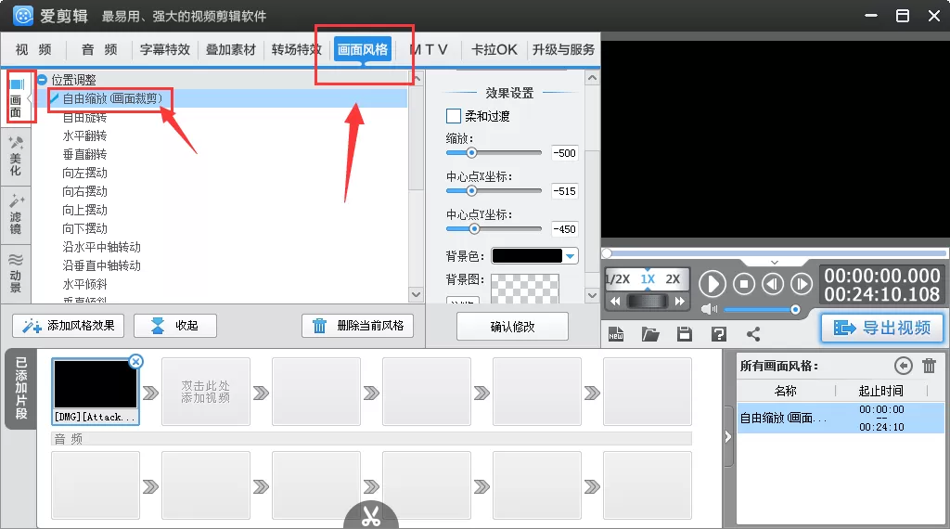The height and width of the screenshot is (529, 950).
Task: Select the 向下摆动 effect
Action: click(84, 229)
